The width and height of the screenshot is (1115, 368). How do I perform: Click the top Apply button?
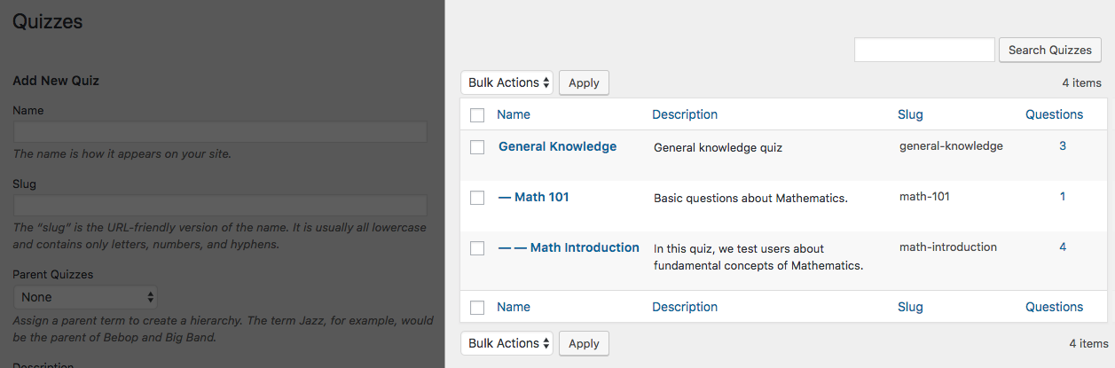tap(584, 82)
